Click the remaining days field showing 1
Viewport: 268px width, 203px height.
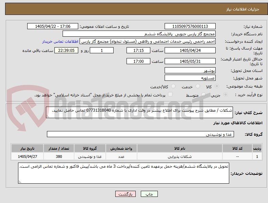click(x=102, y=51)
